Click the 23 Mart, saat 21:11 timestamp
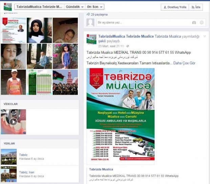This screenshot has height=184, width=210. pyautogui.click(x=111, y=46)
